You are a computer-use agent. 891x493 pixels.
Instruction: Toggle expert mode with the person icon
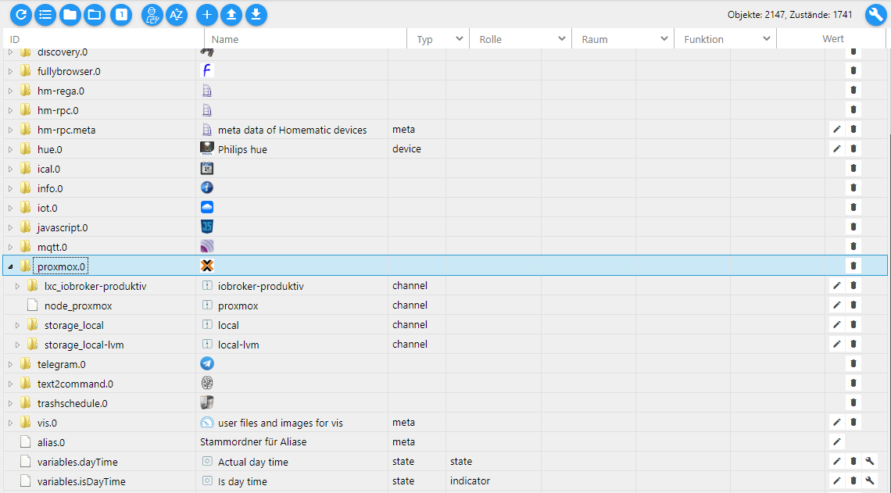[152, 14]
